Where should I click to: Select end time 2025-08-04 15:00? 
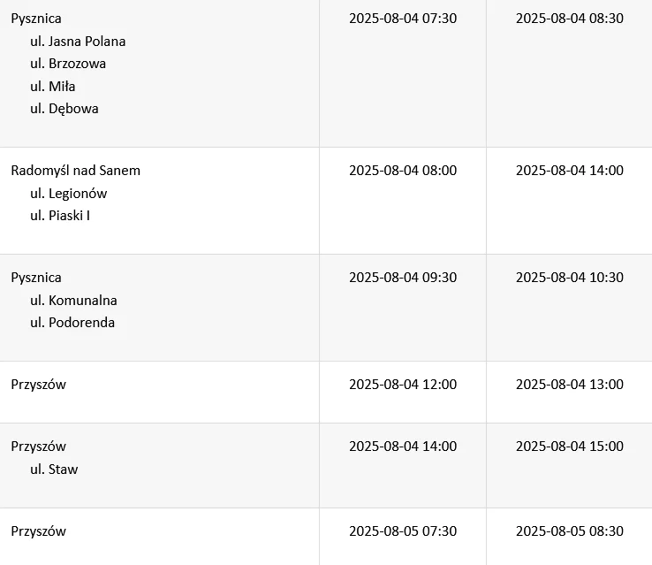[x=570, y=446]
